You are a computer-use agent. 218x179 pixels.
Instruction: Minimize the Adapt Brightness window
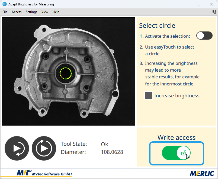click(x=187, y=4)
